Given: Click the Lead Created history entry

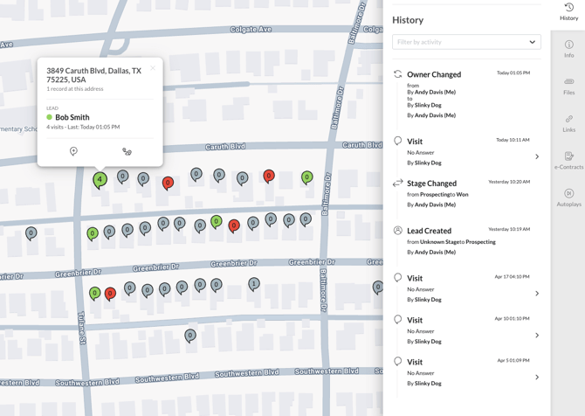Looking at the screenshot, I should [x=462, y=241].
